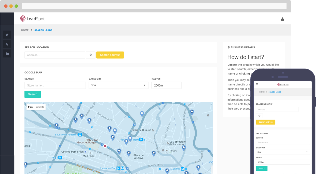The image size is (316, 174).
Task: Go to the Home breadcrumb
Action: (25, 30)
